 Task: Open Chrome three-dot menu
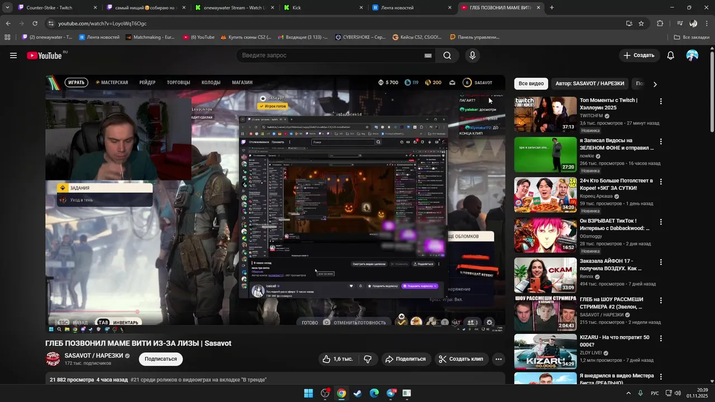tap(707, 23)
